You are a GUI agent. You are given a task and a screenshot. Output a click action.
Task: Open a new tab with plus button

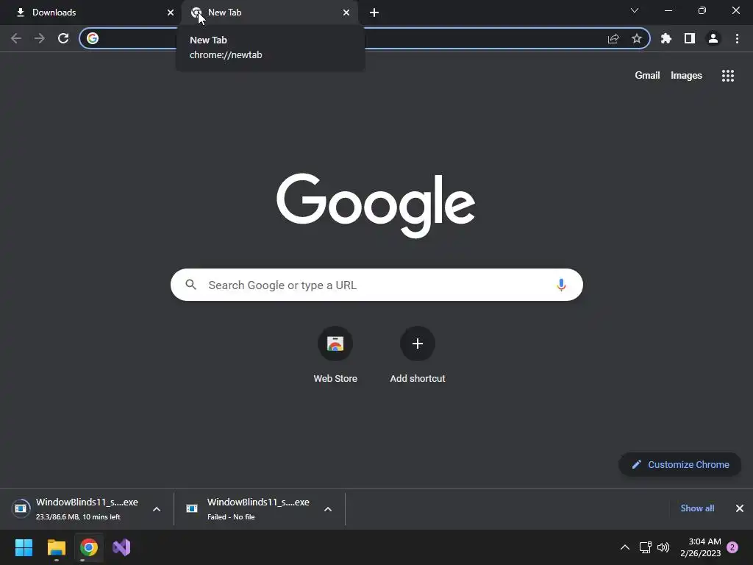click(x=374, y=13)
